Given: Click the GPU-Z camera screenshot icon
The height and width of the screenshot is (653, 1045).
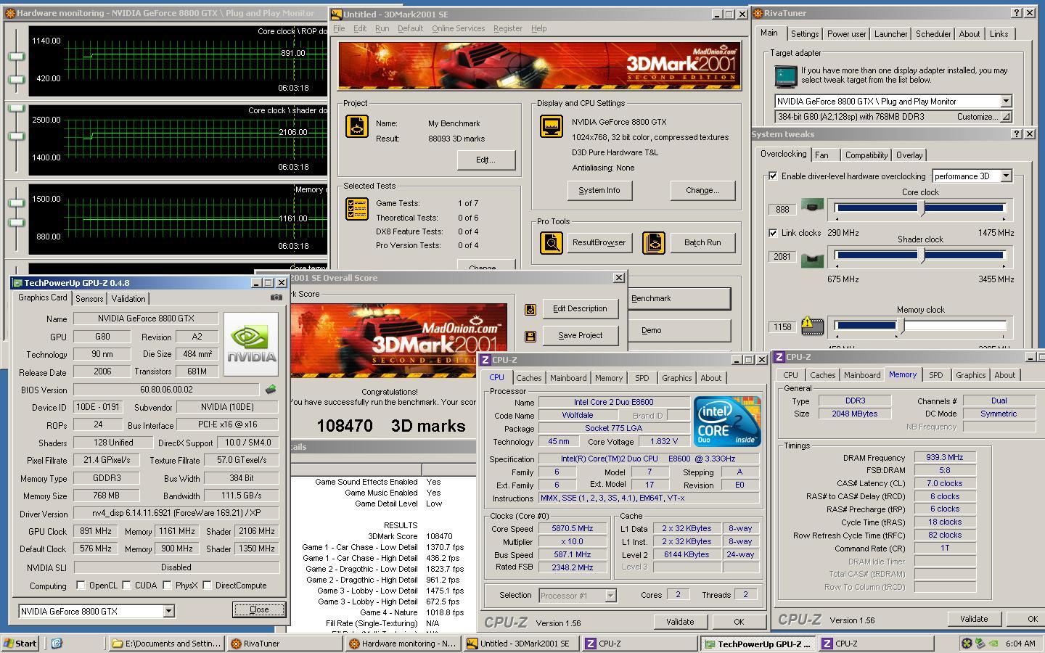Looking at the screenshot, I should [276, 297].
